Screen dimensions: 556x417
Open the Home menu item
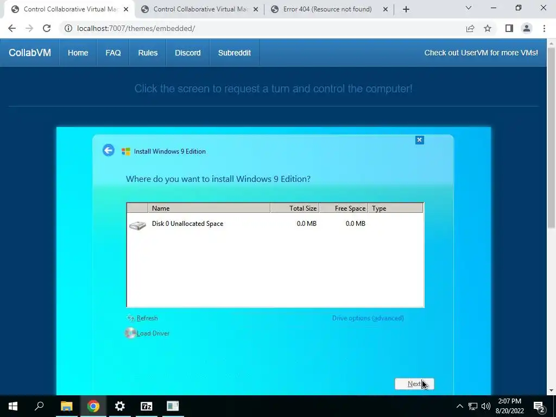(78, 53)
